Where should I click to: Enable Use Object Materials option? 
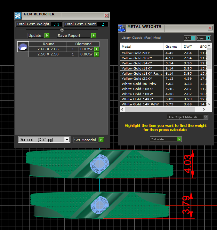206,117
